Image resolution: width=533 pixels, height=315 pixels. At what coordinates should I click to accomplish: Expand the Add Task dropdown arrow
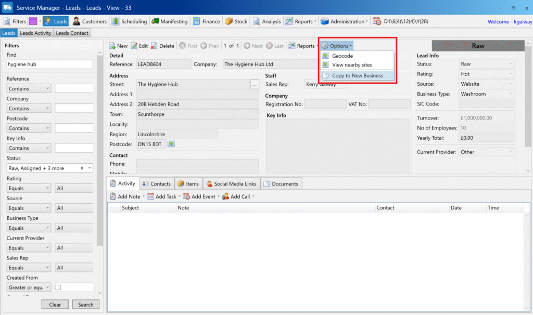pos(180,196)
